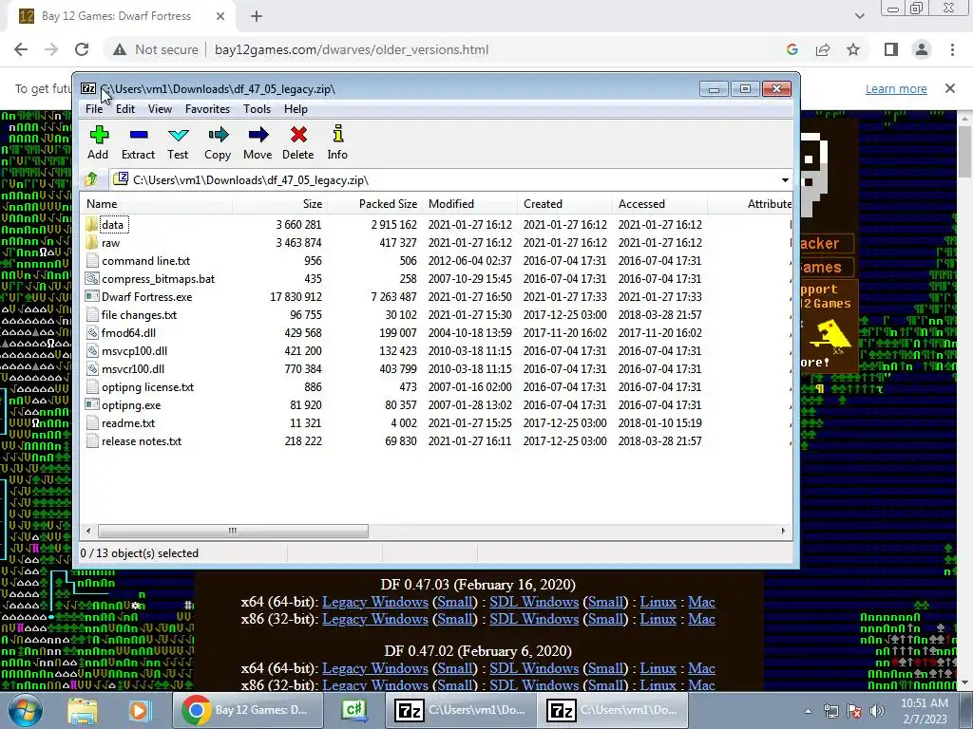This screenshot has width=973, height=729.
Task: Click DF 0.47.03 x64 SDL Windows link
Action: pos(534,602)
